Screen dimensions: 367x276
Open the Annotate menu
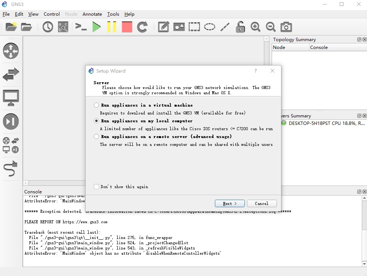click(92, 14)
